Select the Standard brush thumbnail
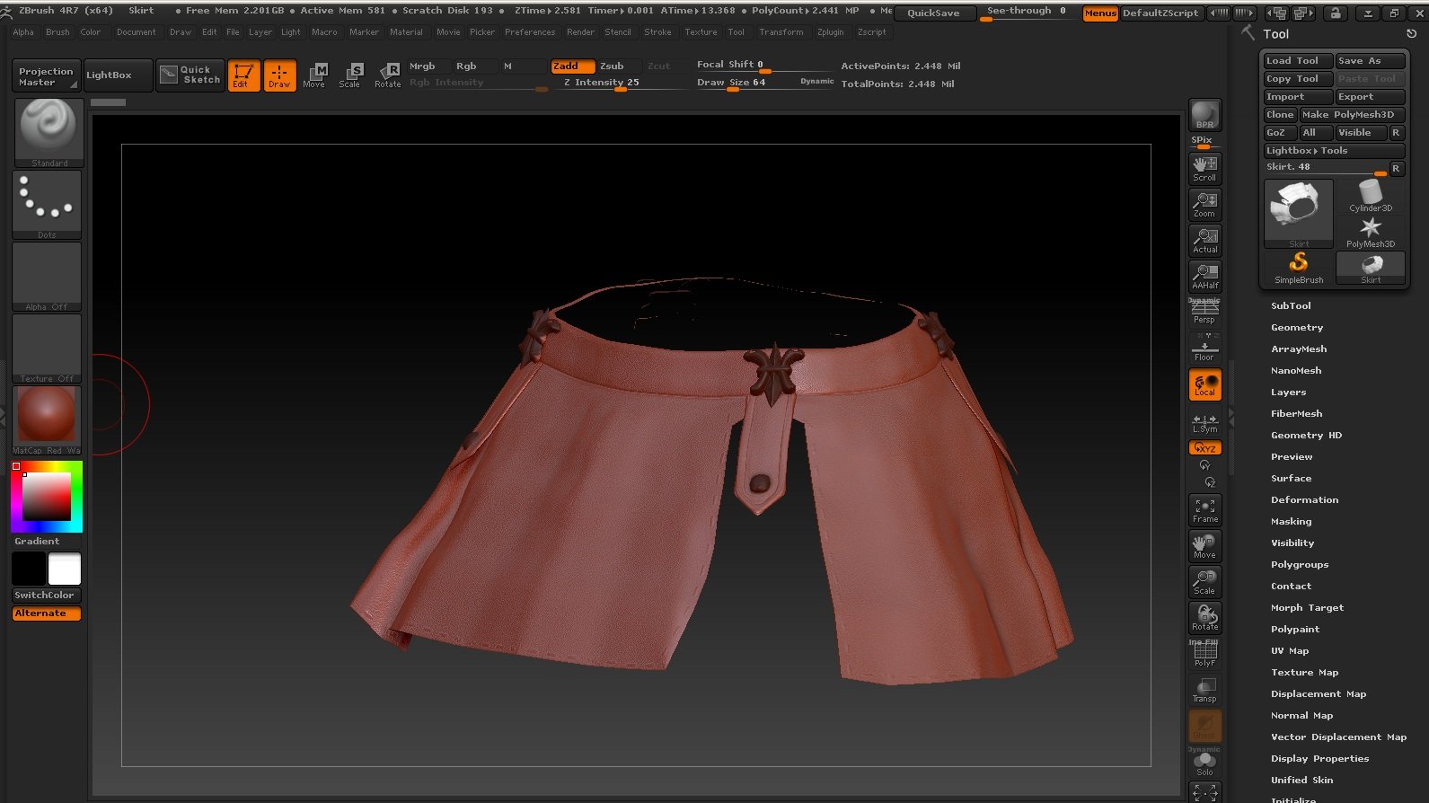Screen dimensions: 1429x803 click(x=49, y=132)
